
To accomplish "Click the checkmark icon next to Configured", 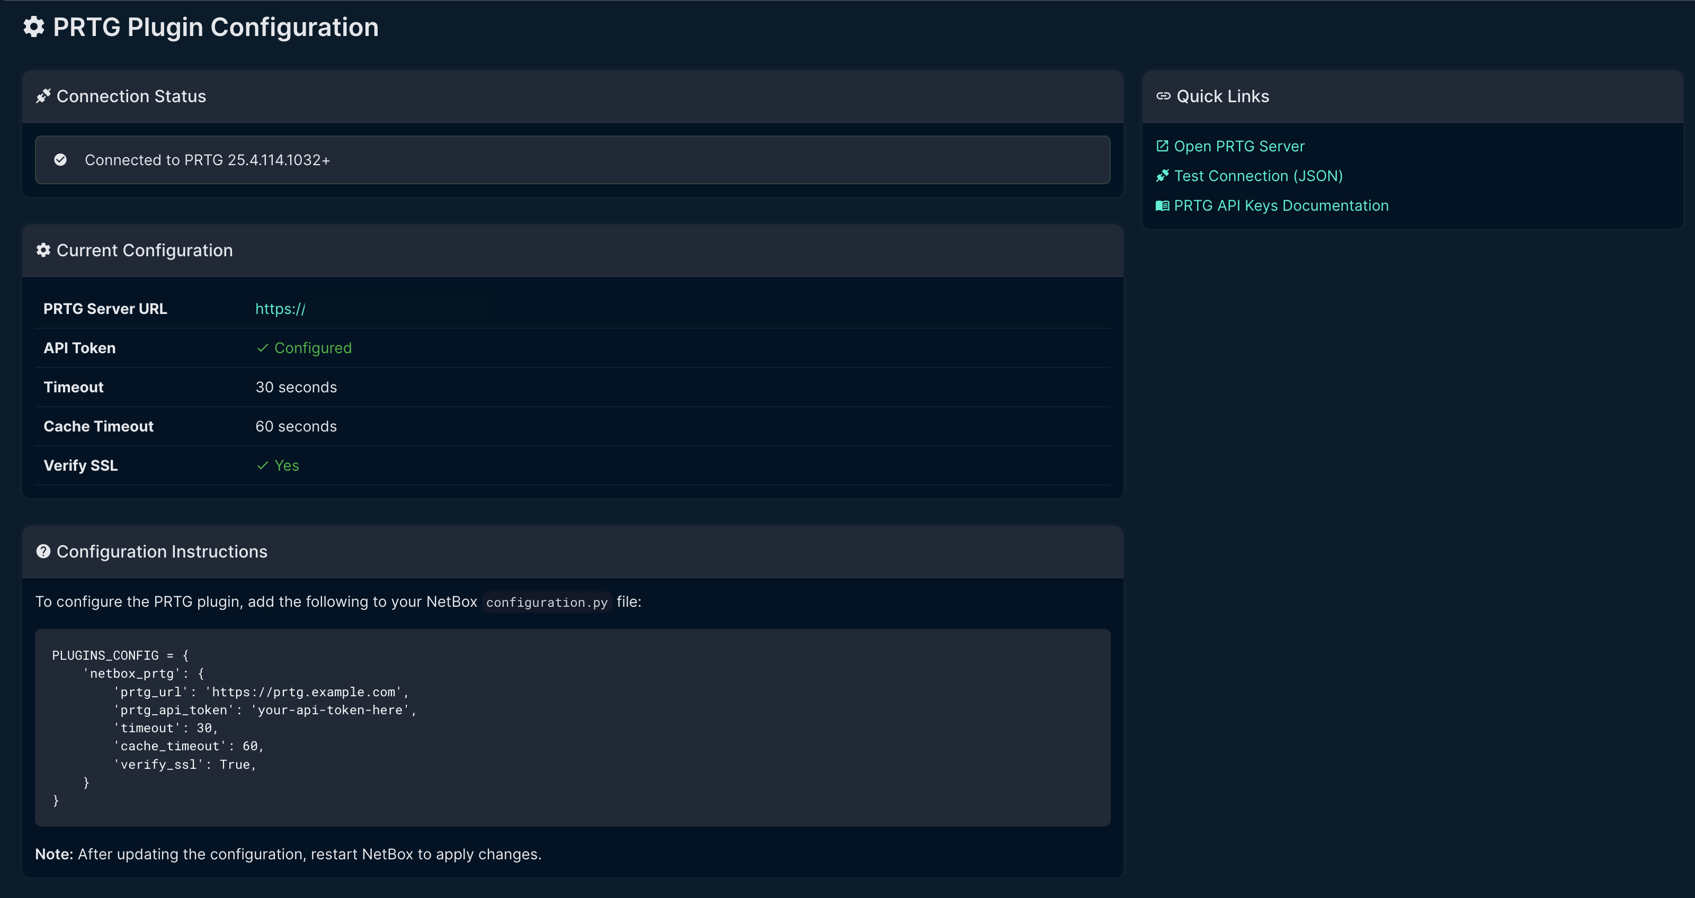I will pyautogui.click(x=263, y=348).
